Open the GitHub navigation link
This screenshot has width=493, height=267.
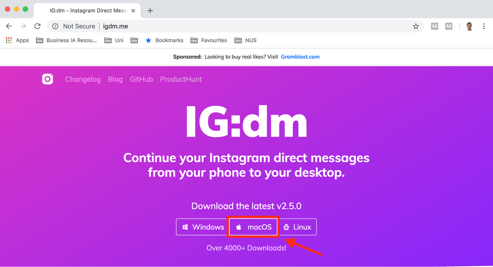click(141, 79)
